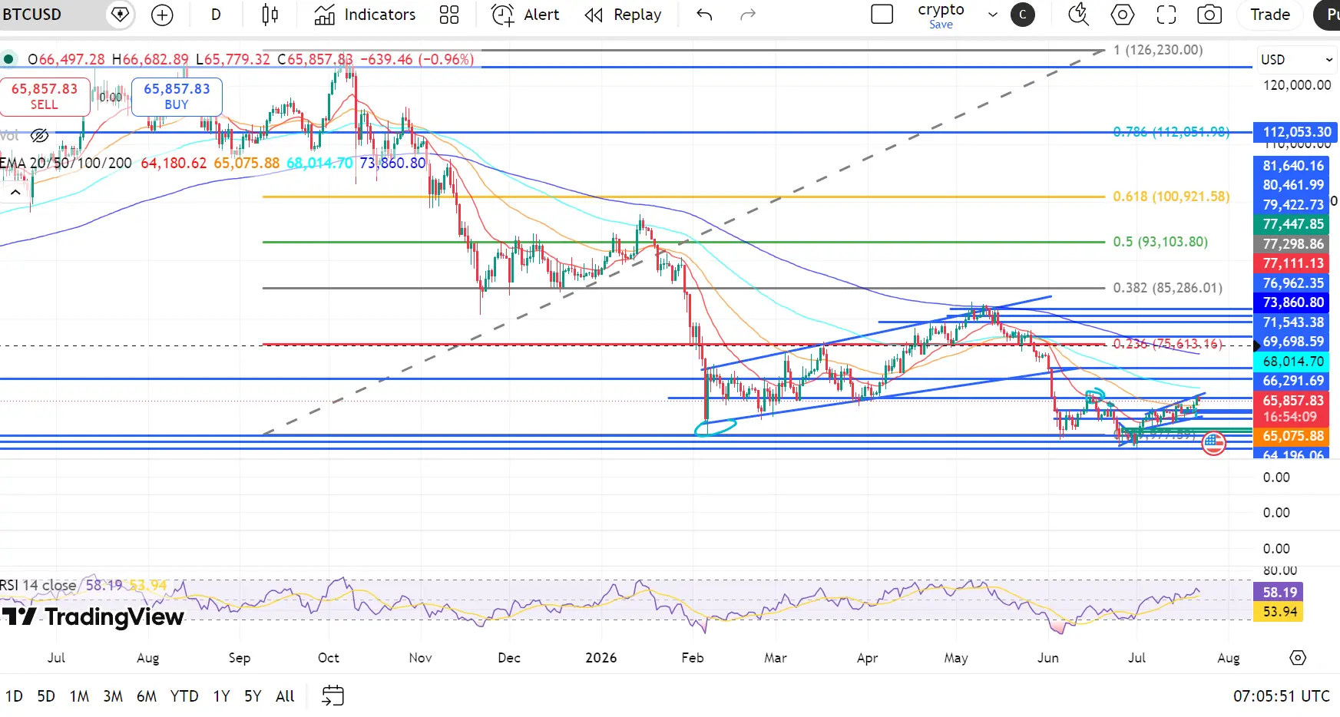Open chart settings hexagon icon

click(1123, 15)
